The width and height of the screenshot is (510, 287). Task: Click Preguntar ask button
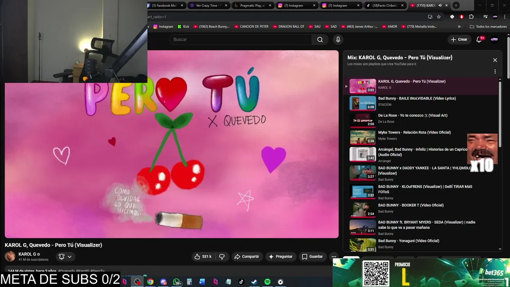point(281,257)
